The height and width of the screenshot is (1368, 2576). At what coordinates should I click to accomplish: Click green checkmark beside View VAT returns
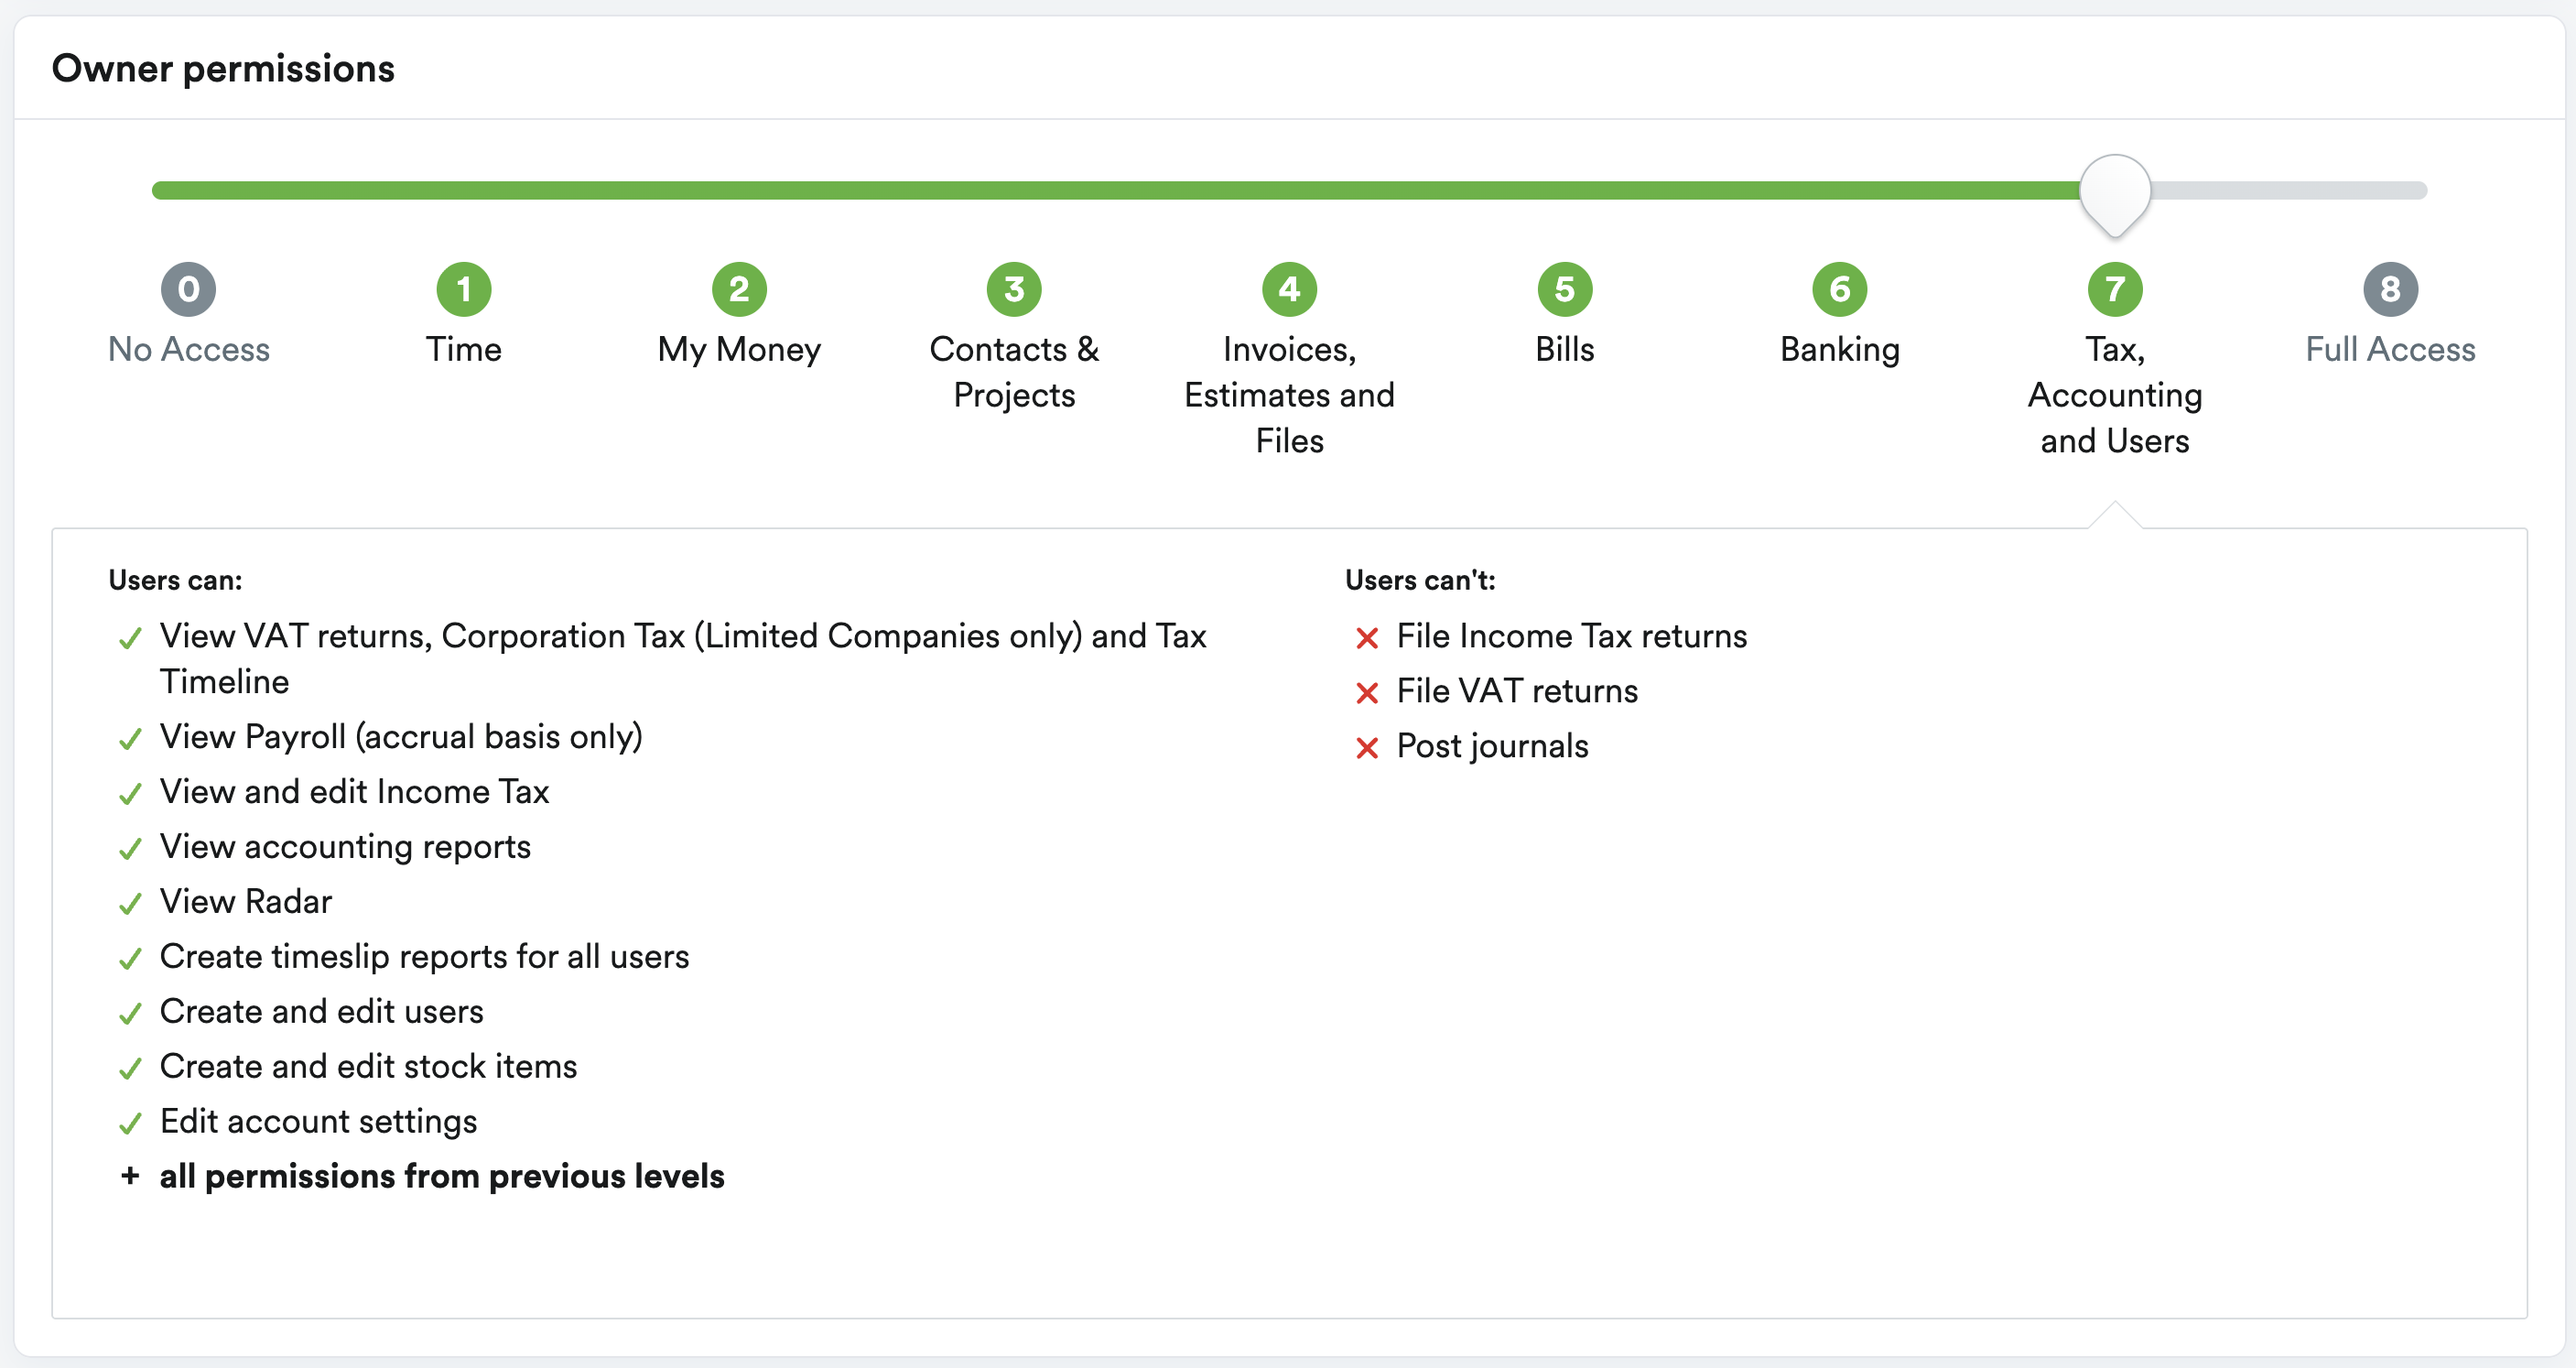pyautogui.click(x=130, y=638)
